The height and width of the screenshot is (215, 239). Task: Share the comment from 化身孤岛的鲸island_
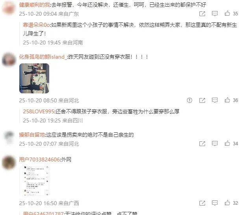click(x=202, y=100)
